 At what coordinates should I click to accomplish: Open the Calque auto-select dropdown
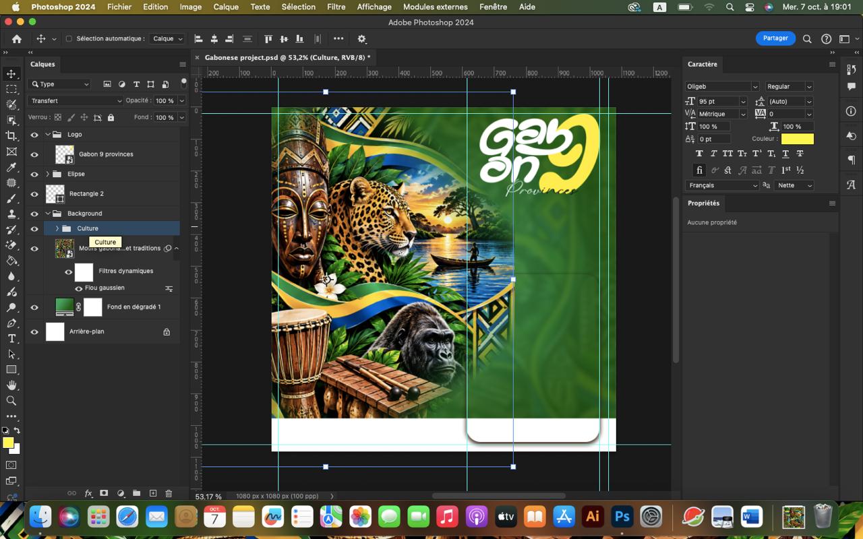click(167, 39)
